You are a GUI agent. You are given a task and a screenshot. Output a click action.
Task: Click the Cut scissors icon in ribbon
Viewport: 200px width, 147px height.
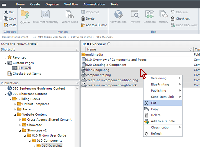coord(6,12)
